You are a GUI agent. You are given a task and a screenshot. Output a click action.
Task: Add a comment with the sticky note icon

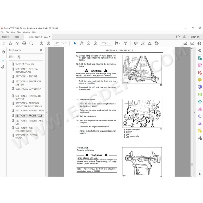(x=136, y=43)
